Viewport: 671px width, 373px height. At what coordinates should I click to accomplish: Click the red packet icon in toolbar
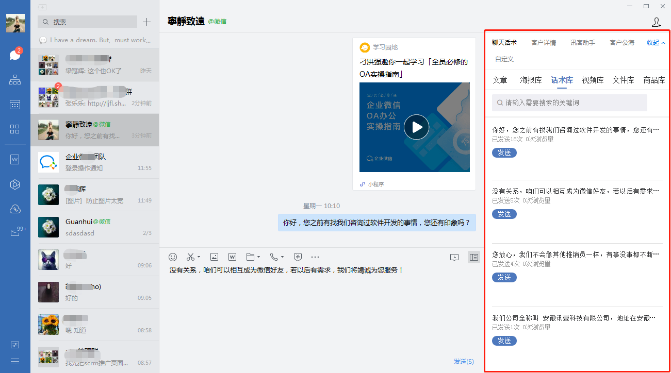click(x=298, y=257)
